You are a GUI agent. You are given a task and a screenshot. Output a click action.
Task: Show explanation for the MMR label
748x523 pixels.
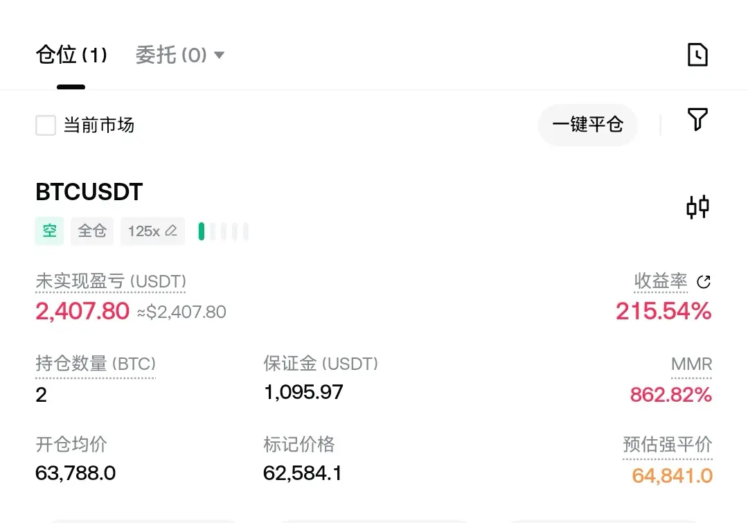tap(691, 364)
